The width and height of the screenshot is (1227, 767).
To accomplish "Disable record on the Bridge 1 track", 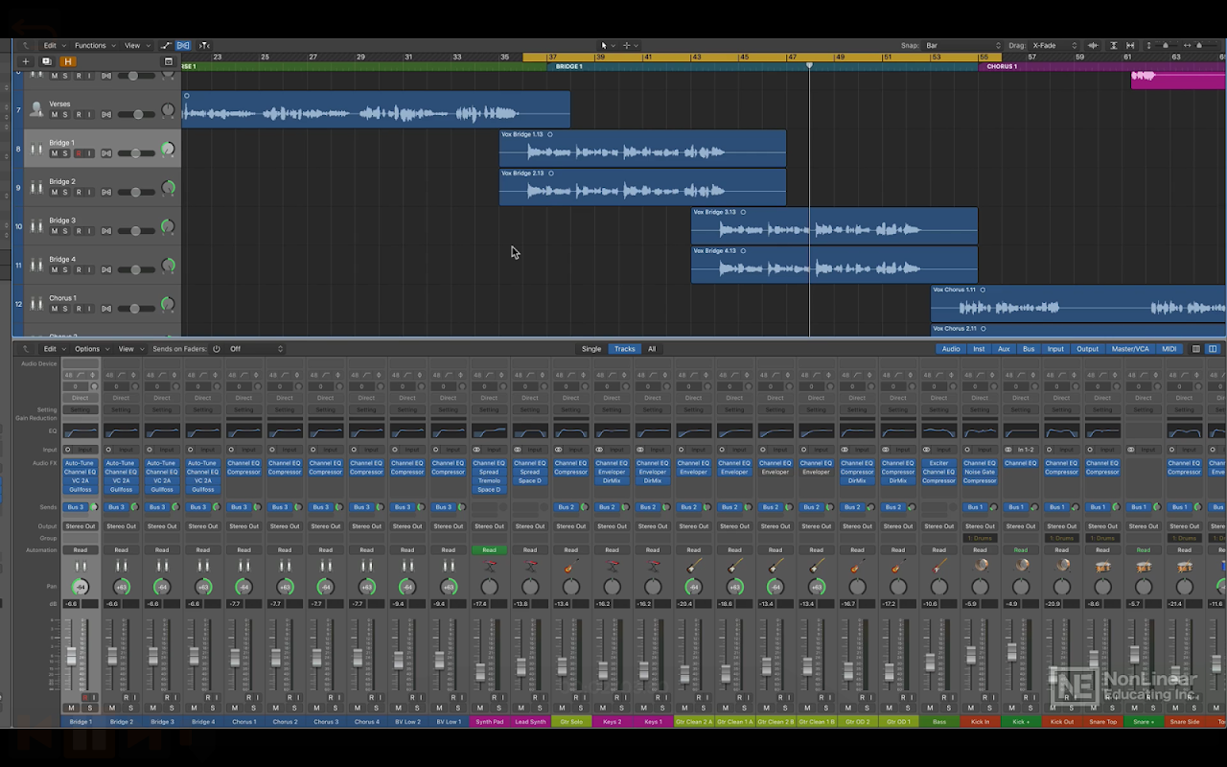I will (x=79, y=153).
